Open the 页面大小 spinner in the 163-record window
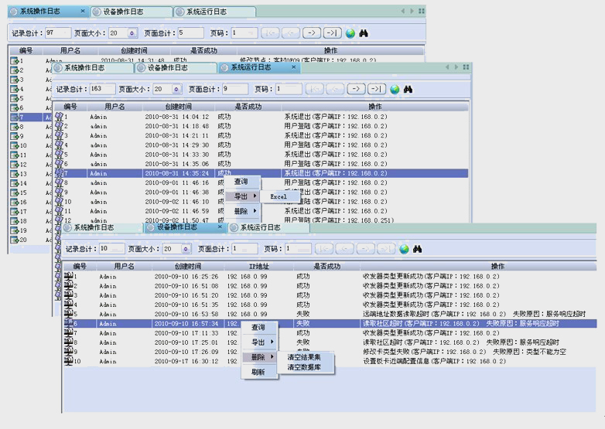 (x=176, y=89)
